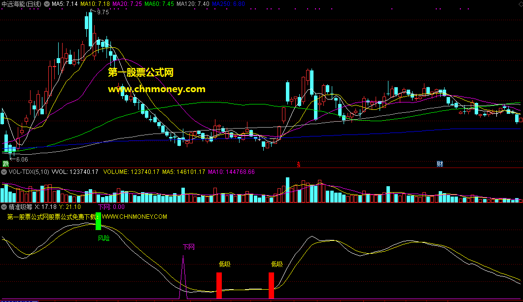Expand the VOL-TDX indicator settings arrow
Viewport: 523px width, 302px height.
pos(4,172)
